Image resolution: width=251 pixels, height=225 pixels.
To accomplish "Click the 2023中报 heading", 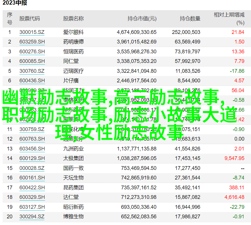I will (15, 3).
